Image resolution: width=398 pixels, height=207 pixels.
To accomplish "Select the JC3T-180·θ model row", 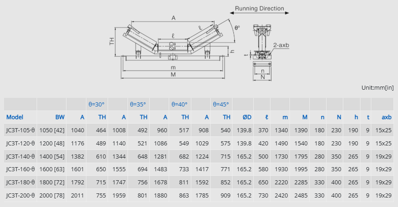I will (20, 182).
